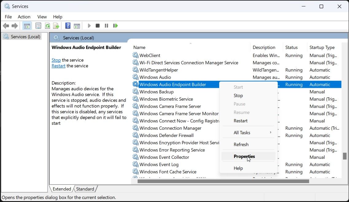
Task: Expand the All Tasks submenu
Action: (x=242, y=132)
